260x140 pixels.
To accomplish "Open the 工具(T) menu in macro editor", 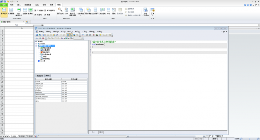I will click(84, 31).
